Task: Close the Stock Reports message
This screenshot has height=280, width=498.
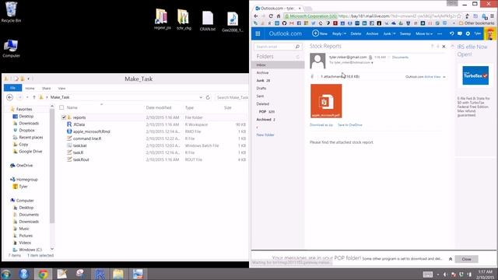Action: coord(444,47)
